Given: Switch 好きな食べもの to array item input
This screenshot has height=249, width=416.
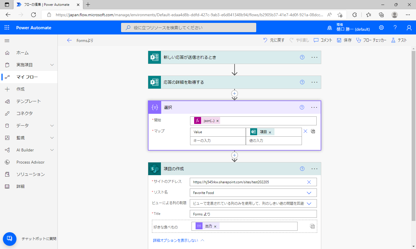Looking at the screenshot, I should coord(312,226).
